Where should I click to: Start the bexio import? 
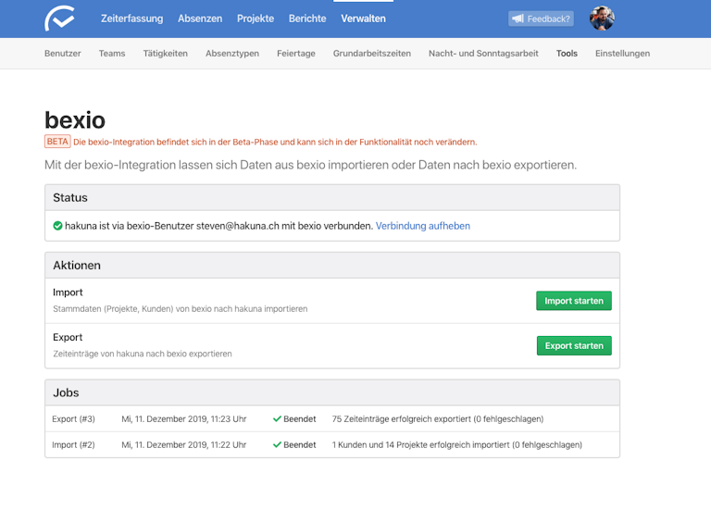[574, 301]
